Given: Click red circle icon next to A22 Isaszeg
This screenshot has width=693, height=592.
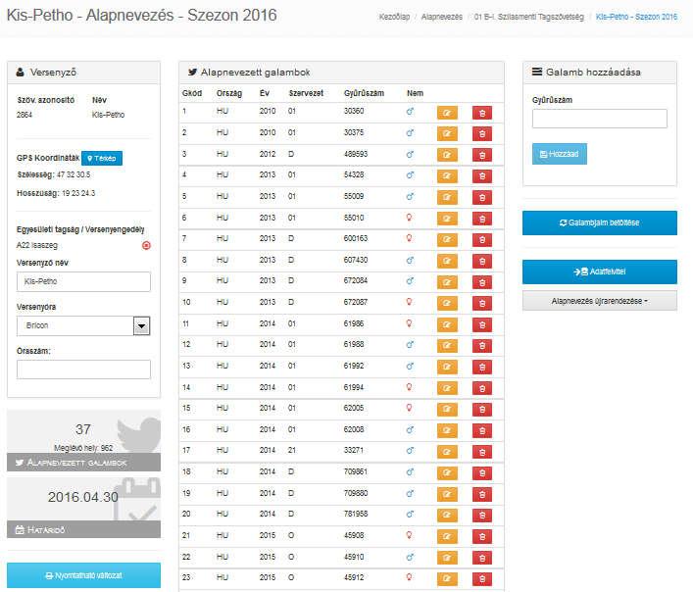Looking at the screenshot, I should [x=146, y=245].
